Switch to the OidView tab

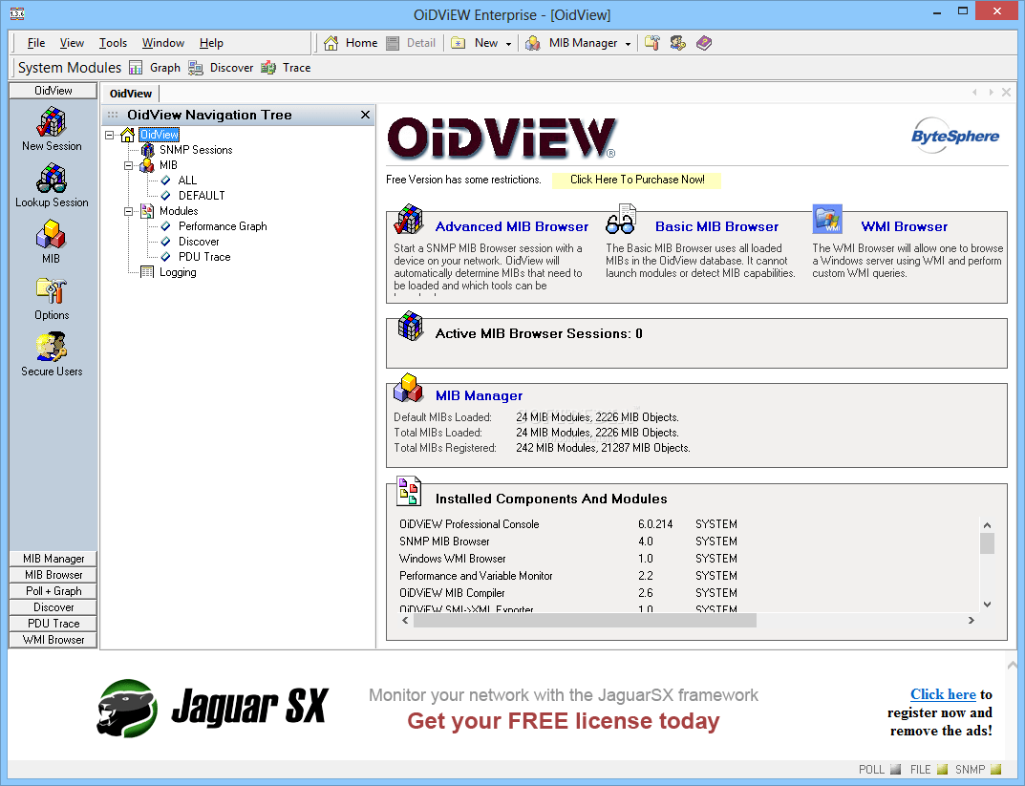130,93
